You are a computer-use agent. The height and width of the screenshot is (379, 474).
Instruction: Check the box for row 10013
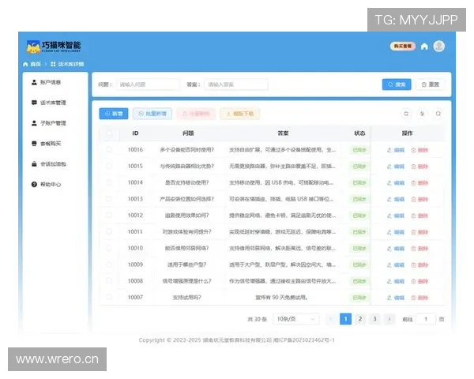(109, 198)
